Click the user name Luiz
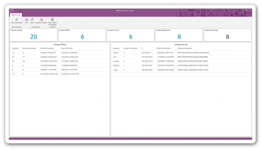Screen dimensions: 262x150 pyautogui.click(x=115, y=57)
